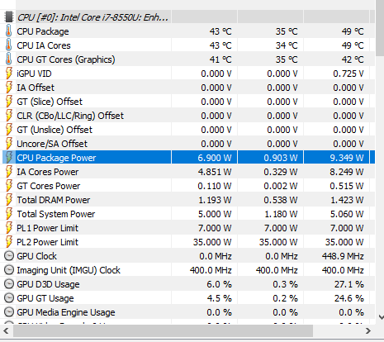Click the vertical scrollbar down arrow
This screenshot has height=342, width=384.
(381, 317)
